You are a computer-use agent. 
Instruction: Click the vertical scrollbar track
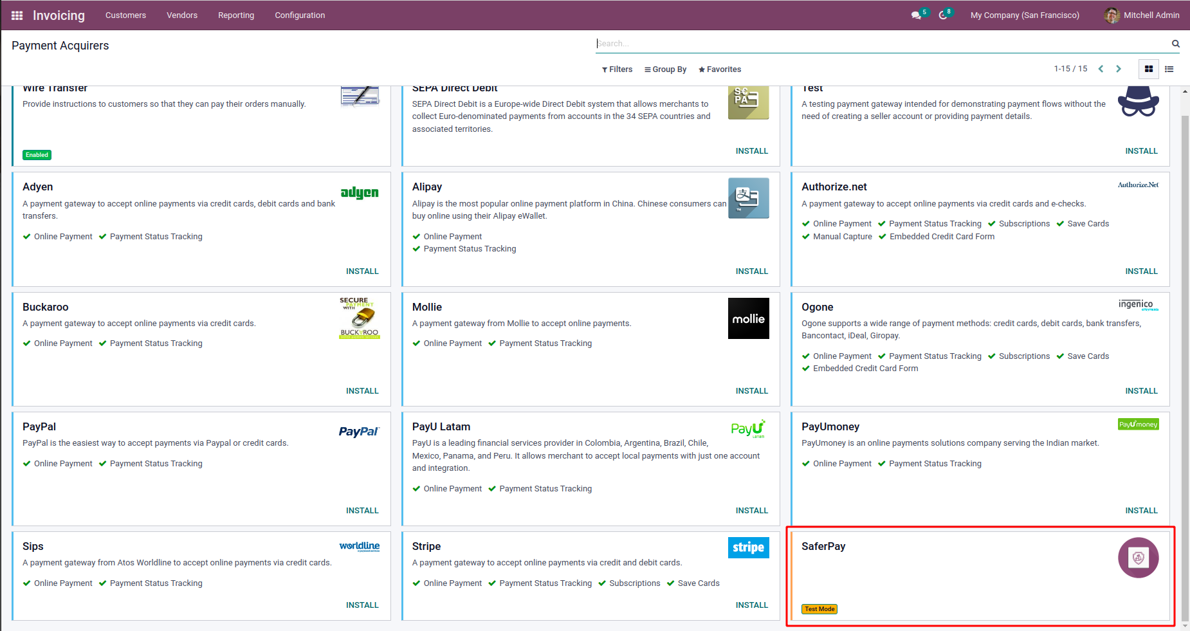(x=1185, y=360)
